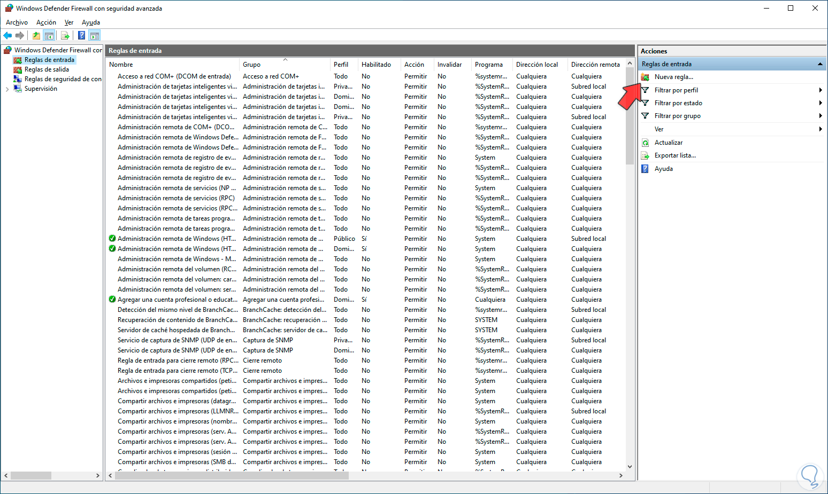The width and height of the screenshot is (828, 494).
Task: Open the Ver menu in menu bar
Action: (x=69, y=22)
